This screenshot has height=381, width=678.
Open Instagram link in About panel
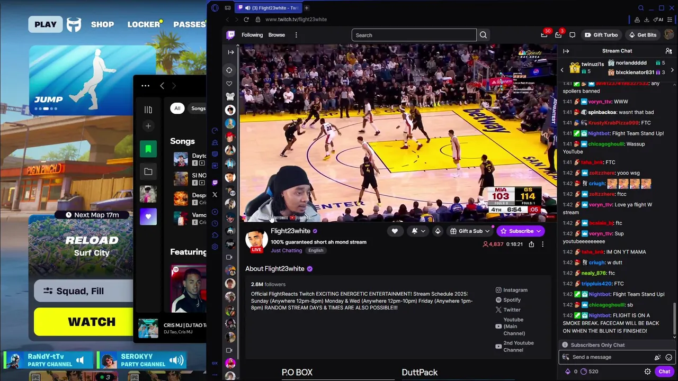point(512,290)
